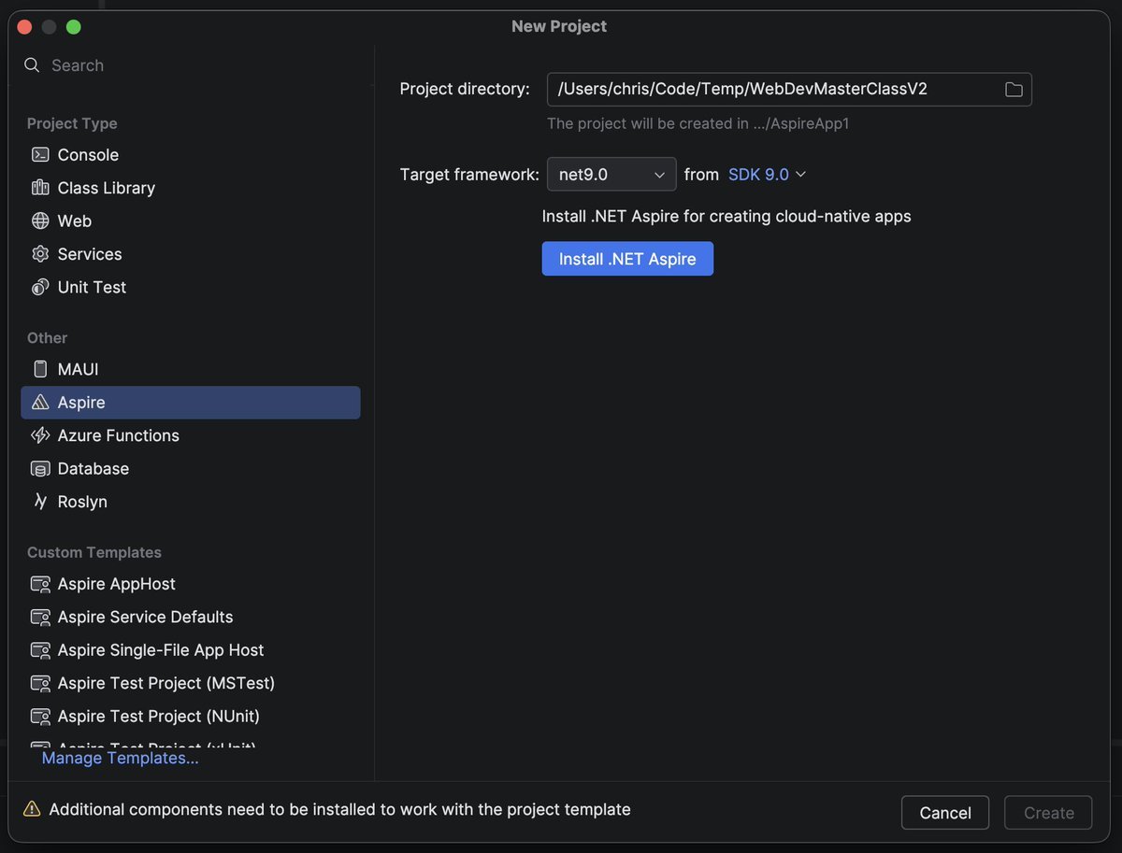Click Aspire Test Project (MSTest) text
The width and height of the screenshot is (1122, 853).
pyautogui.click(x=166, y=684)
